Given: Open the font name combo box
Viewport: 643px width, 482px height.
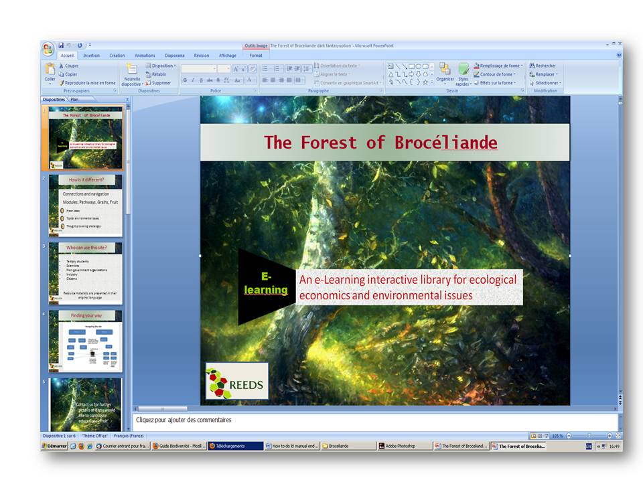Looking at the screenshot, I should [x=199, y=69].
